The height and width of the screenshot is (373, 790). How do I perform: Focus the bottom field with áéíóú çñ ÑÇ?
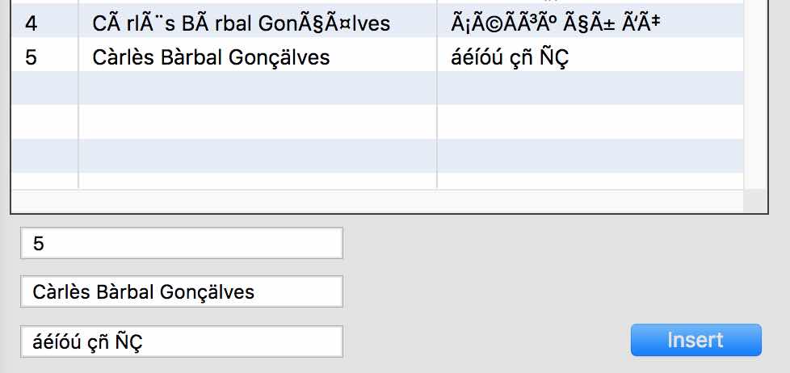(x=182, y=342)
